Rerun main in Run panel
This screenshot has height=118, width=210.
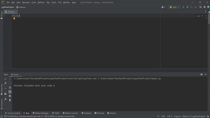(x=5, y=79)
